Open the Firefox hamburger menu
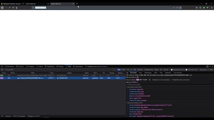 coord(212,8)
